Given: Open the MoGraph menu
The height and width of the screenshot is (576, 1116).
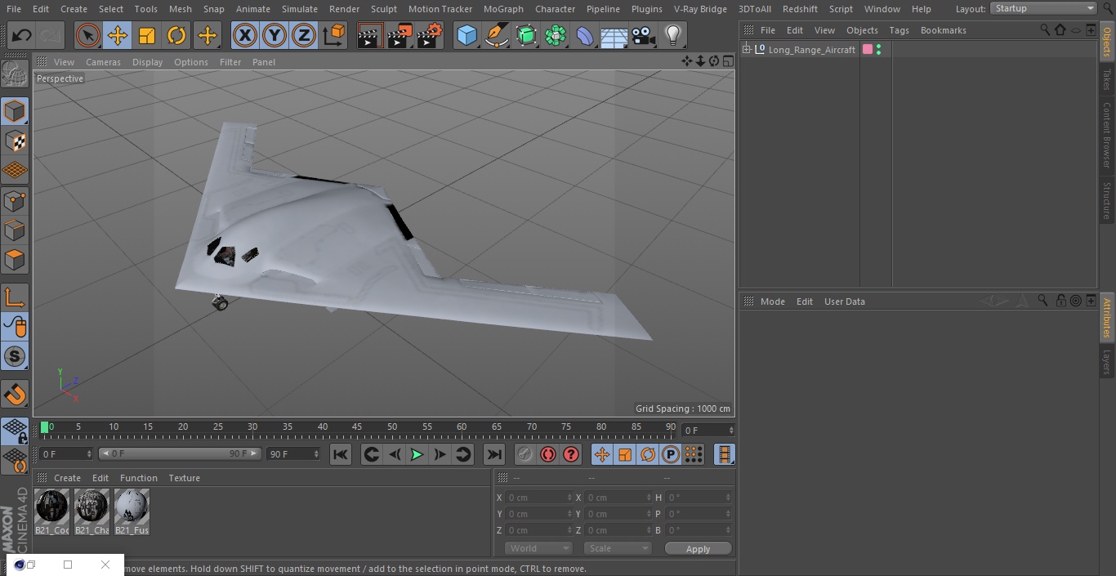Looking at the screenshot, I should click(x=503, y=9).
